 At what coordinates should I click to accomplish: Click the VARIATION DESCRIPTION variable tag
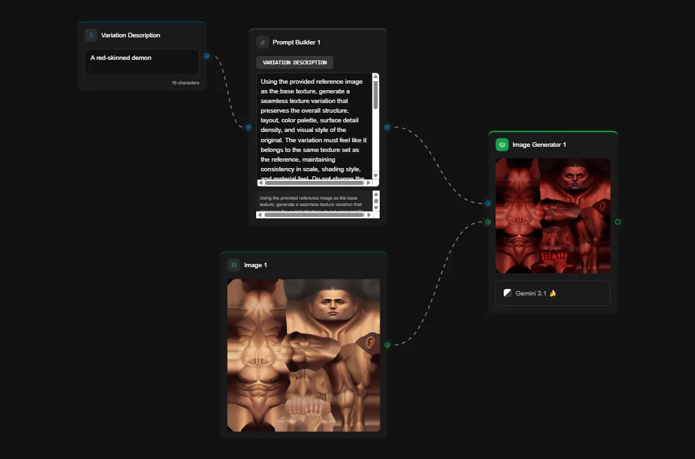click(295, 62)
